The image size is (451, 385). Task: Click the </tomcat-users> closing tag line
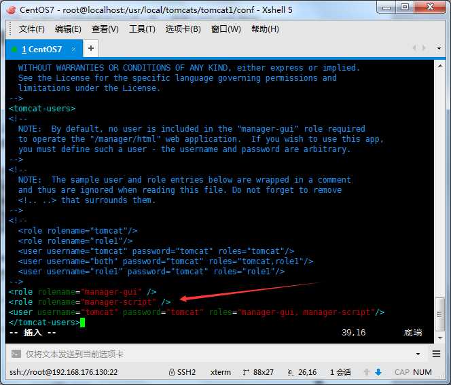tap(44, 323)
